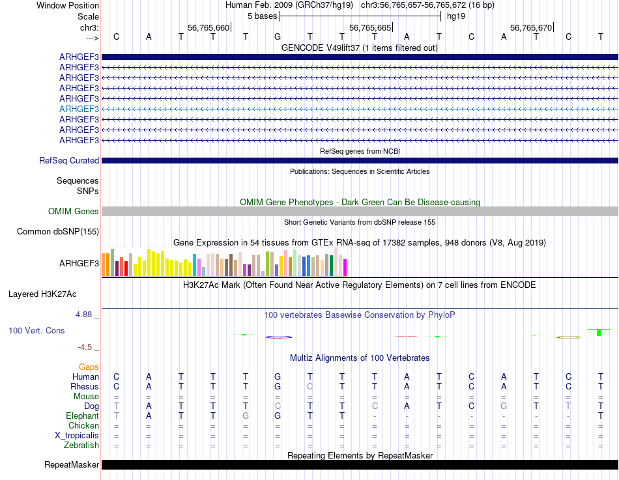619x480 pixels.
Task: Click the Sequences label of Publications track
Action: (78, 181)
